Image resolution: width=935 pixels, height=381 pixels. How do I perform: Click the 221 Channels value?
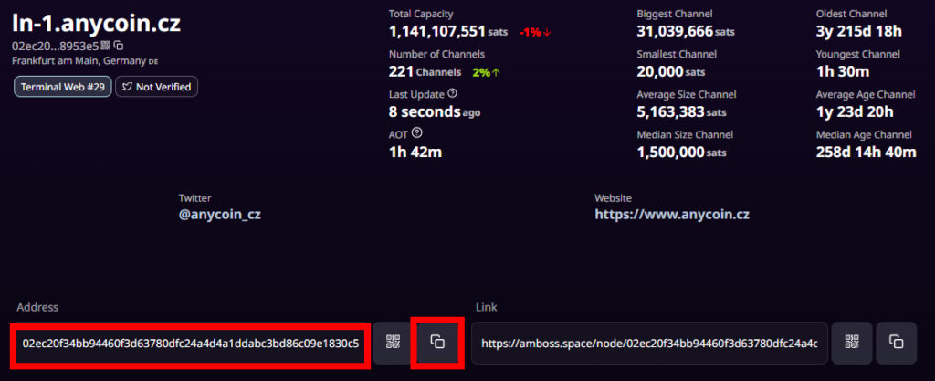[425, 71]
